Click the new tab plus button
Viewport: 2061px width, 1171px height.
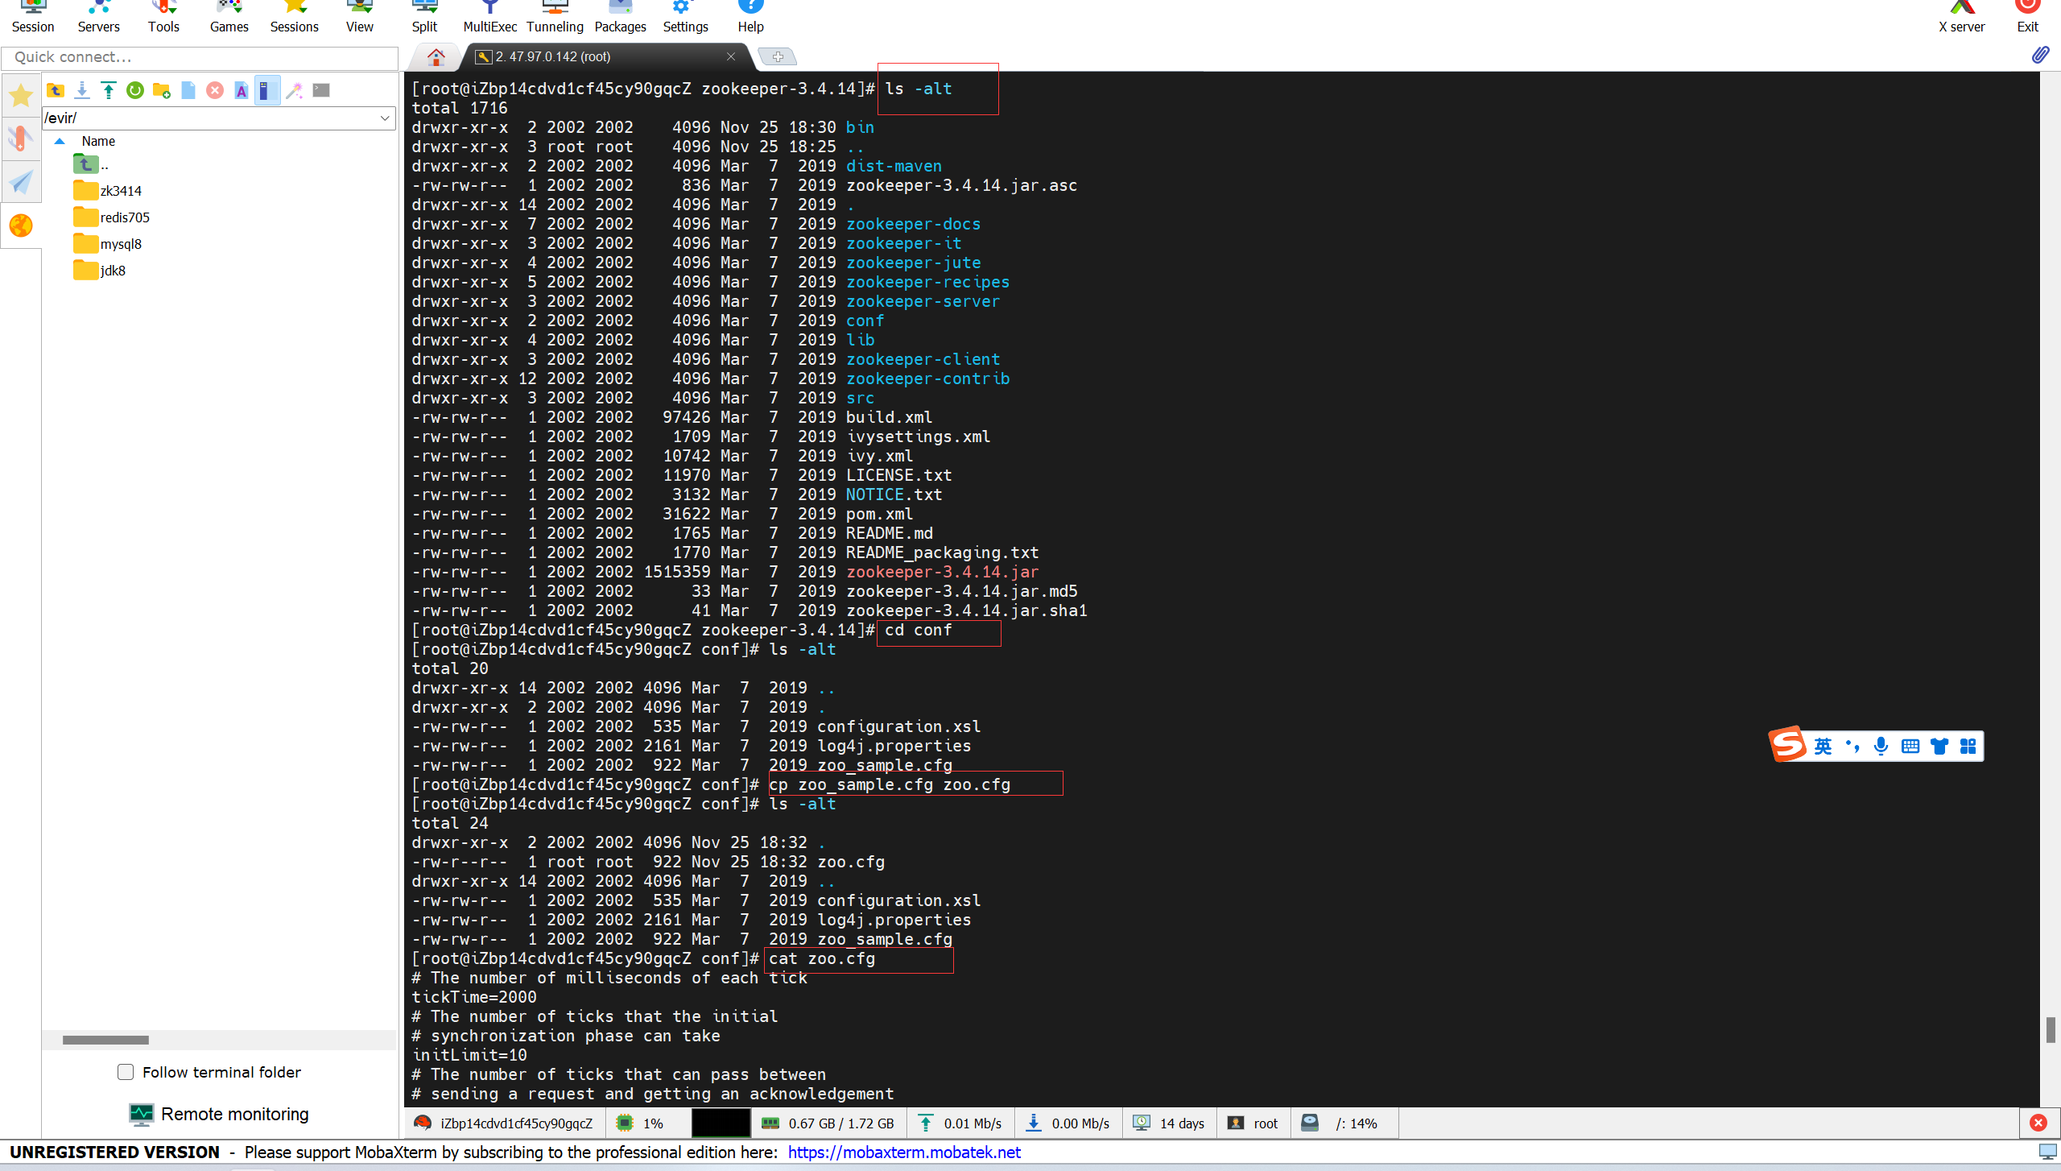coord(778,56)
